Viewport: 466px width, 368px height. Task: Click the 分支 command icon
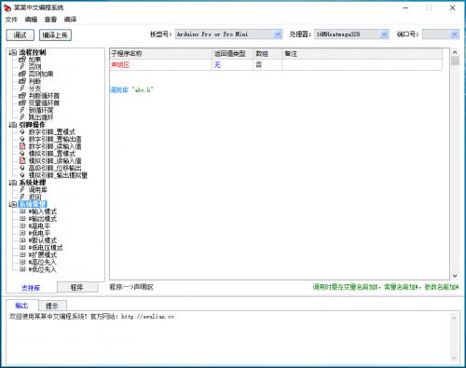pos(22,89)
